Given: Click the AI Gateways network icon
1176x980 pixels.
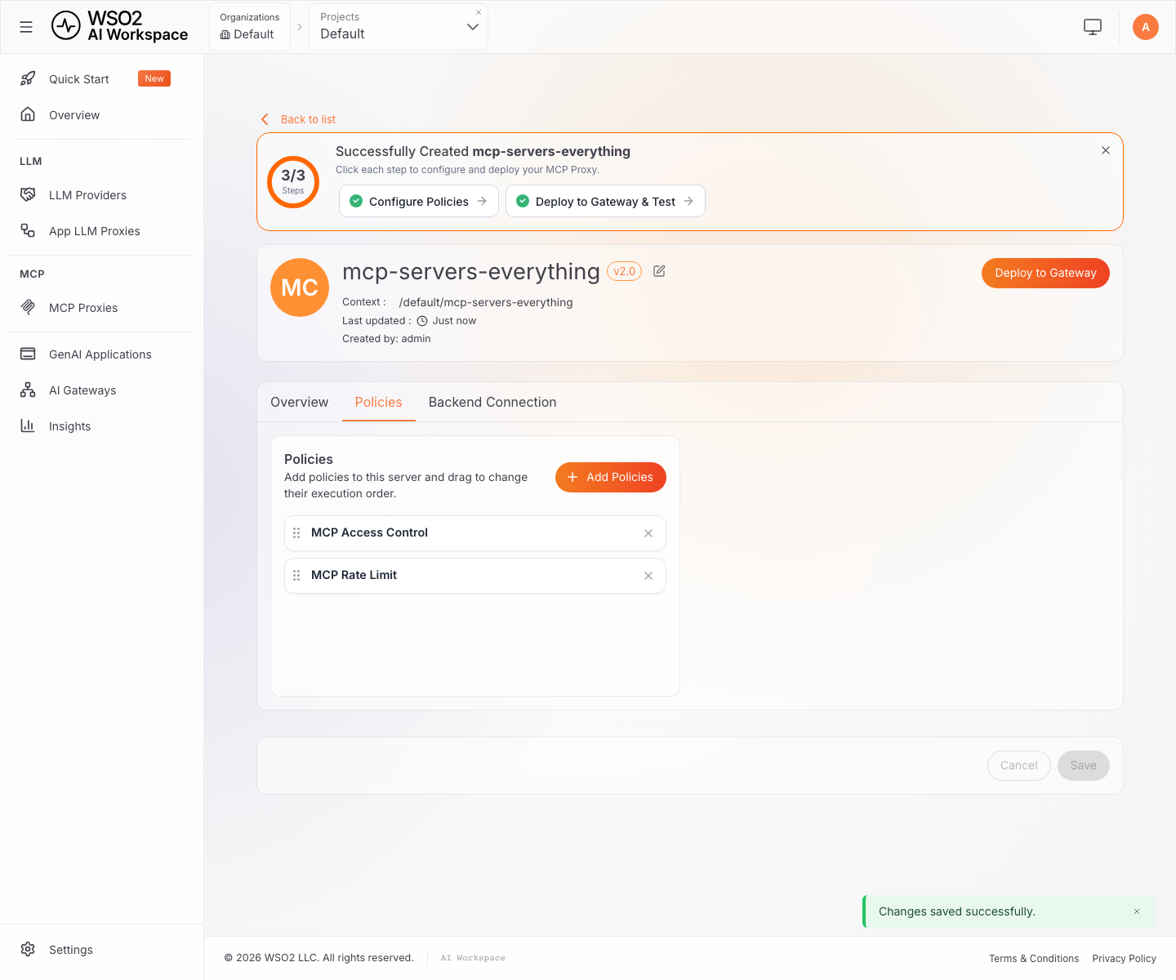Looking at the screenshot, I should [x=28, y=390].
